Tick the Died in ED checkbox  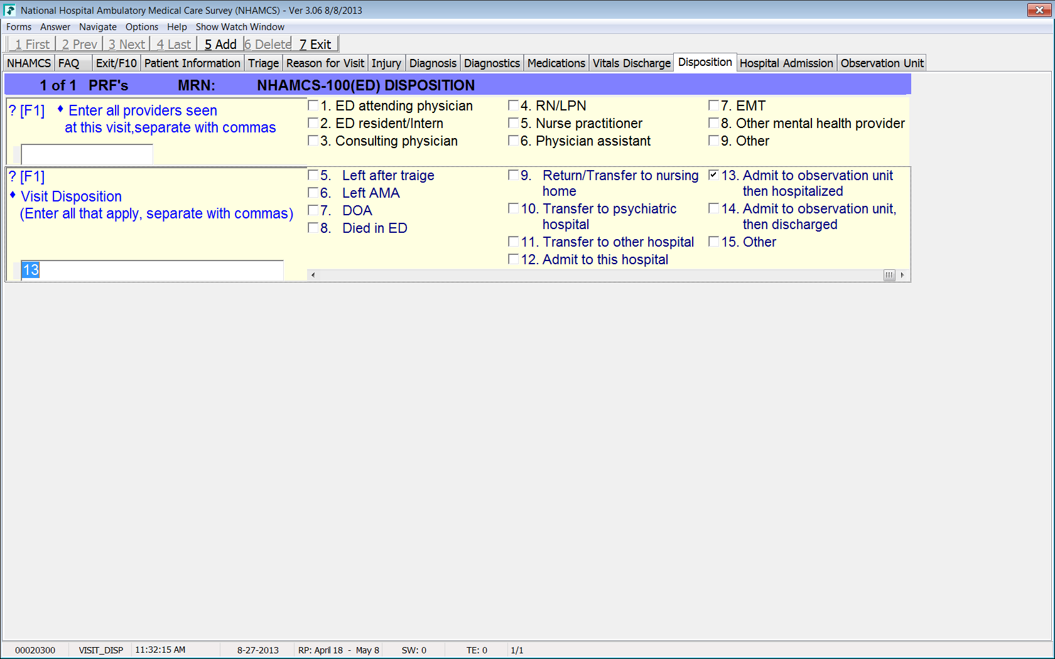(313, 228)
